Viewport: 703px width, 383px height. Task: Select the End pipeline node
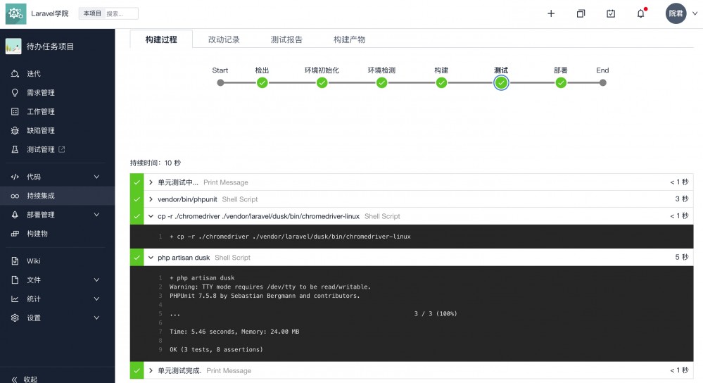pos(603,82)
